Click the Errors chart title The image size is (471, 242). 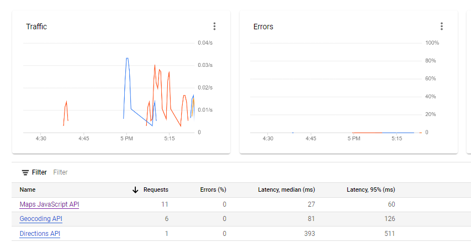point(263,27)
